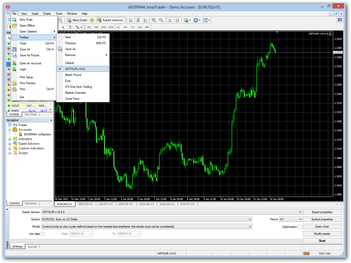Toggle Chart Shift icon

(x=177, y=20)
